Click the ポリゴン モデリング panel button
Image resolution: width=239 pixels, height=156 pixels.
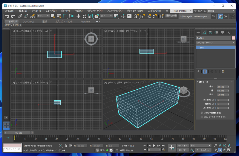[13, 25]
